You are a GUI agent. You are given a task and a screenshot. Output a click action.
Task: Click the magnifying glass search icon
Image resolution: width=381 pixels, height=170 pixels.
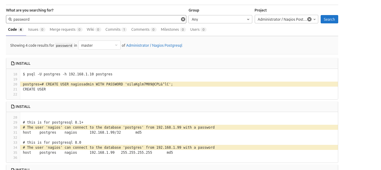pos(10,20)
